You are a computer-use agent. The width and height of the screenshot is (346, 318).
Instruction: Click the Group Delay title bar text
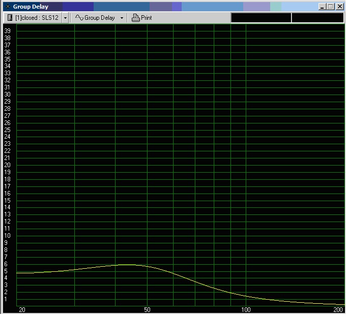[31, 7]
